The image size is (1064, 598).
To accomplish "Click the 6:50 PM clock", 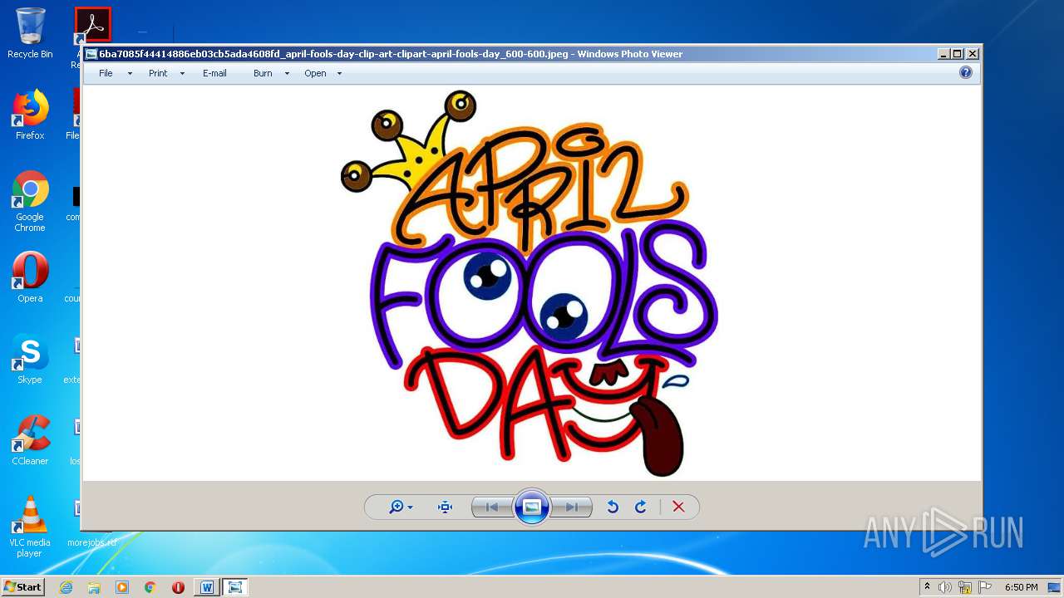I will tap(1021, 587).
